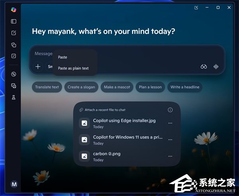
Task: Click the plus attach button
Action: point(38,67)
